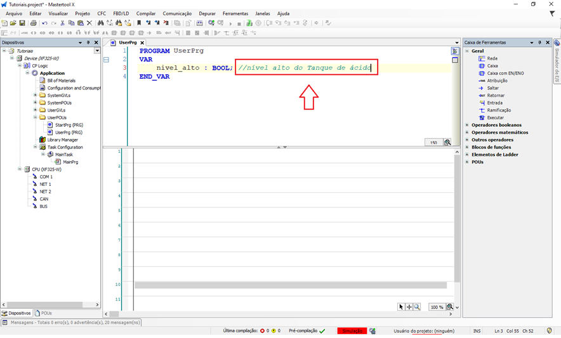Click the binoculars Find icon
The height and width of the screenshot is (338, 561).
(x=100, y=23)
